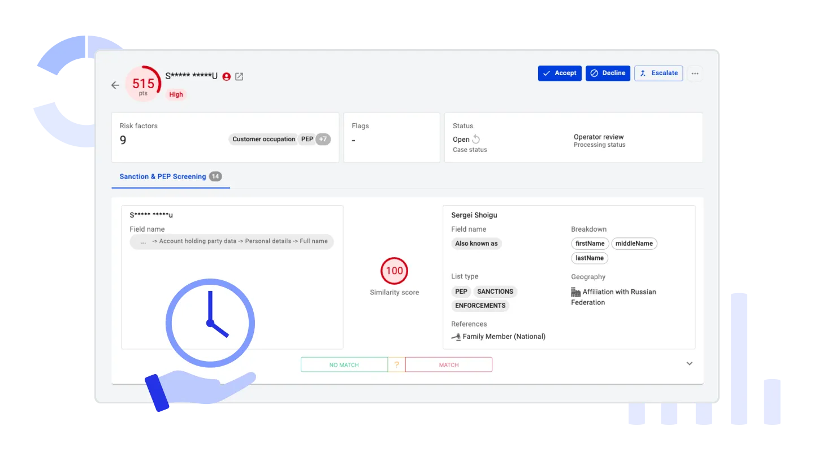Expand the truncated field path ellipsis
The height and width of the screenshot is (452, 814).
(x=143, y=242)
